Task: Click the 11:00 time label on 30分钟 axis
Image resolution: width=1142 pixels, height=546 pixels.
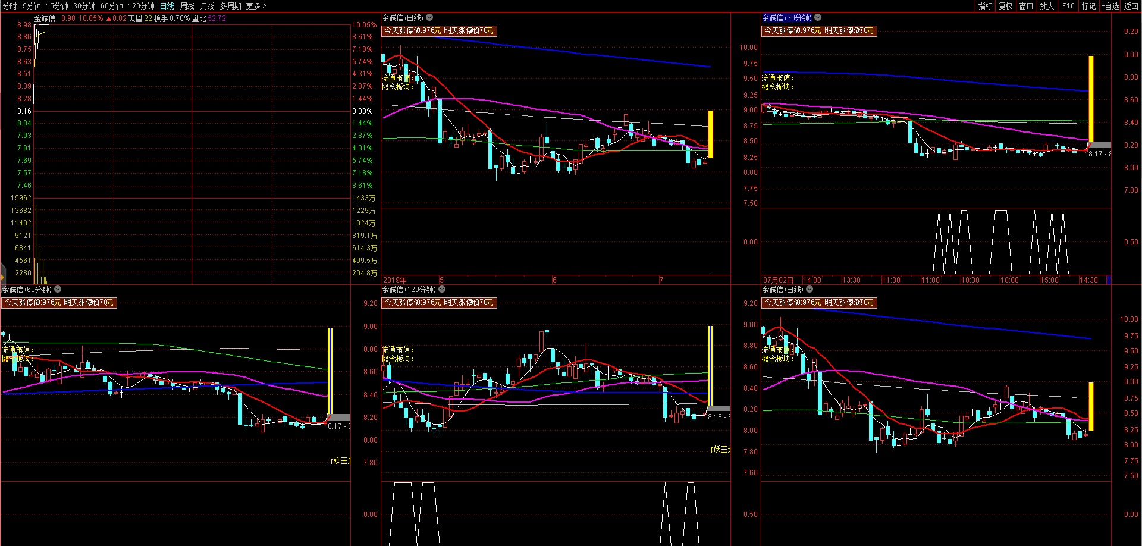Action: coord(930,280)
